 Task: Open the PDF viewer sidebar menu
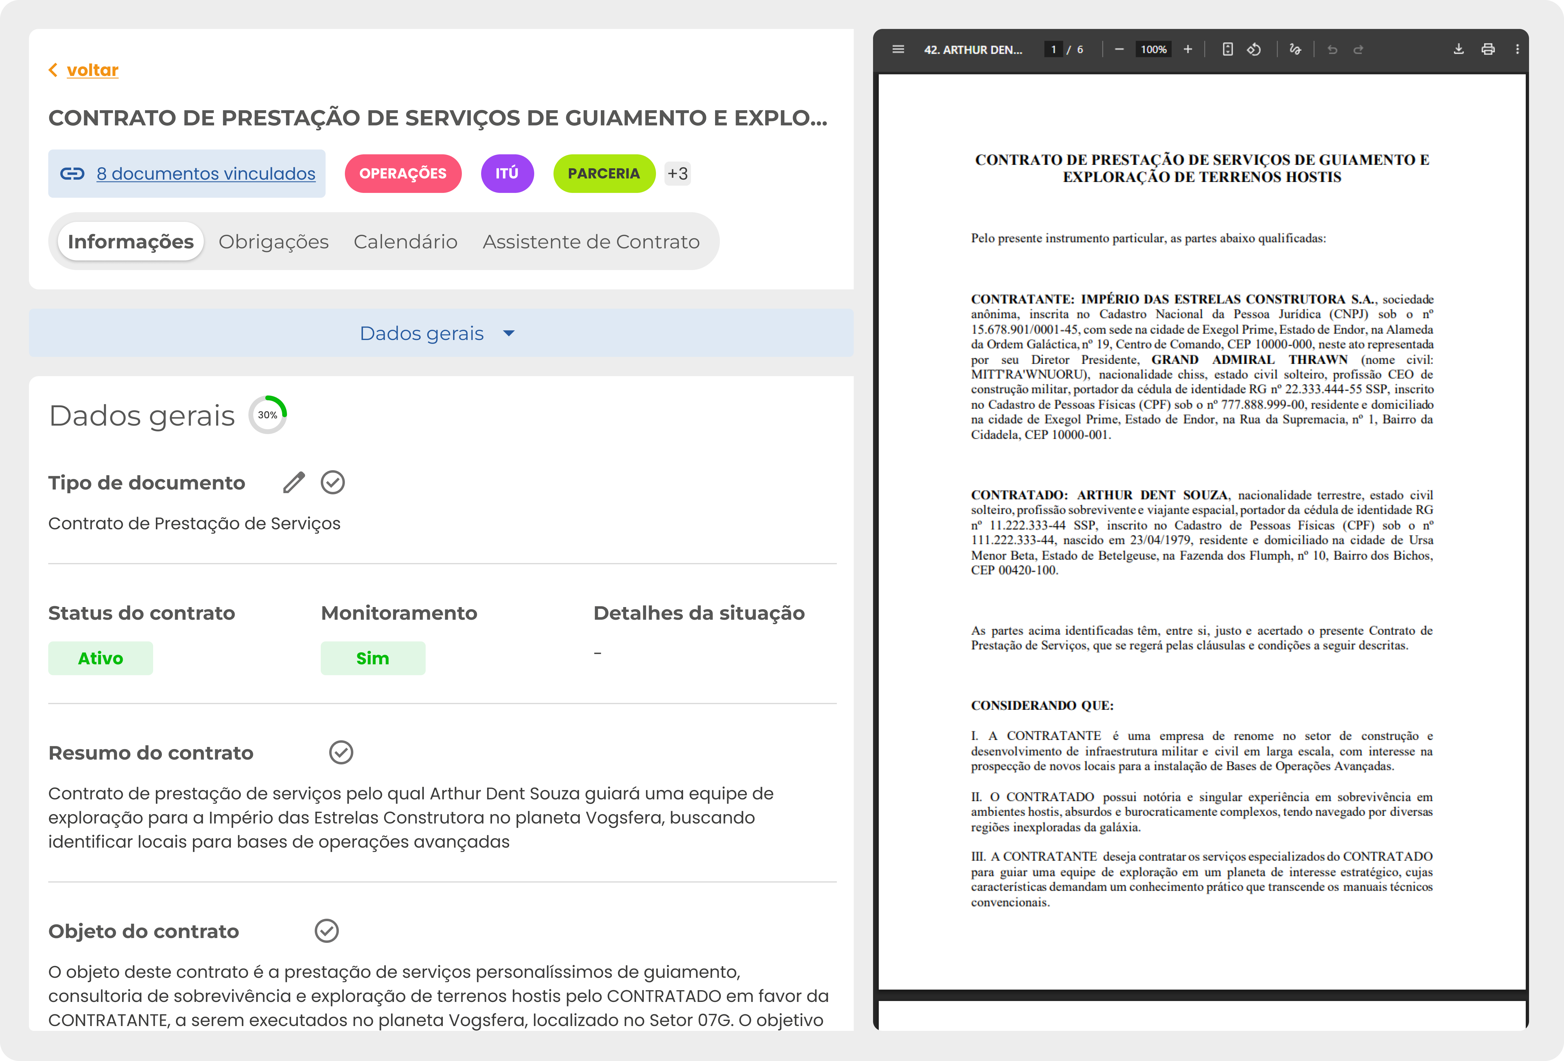point(898,49)
